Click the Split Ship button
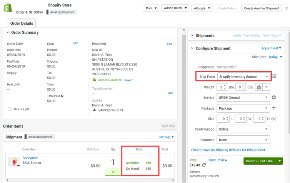Image resolution: width=290 pixels, height=183 pixels. pos(168,126)
